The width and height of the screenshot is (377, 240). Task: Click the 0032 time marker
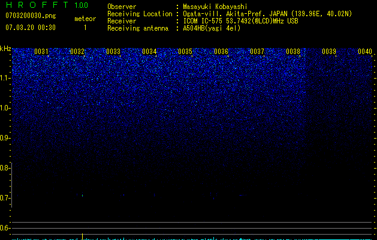pyautogui.click(x=77, y=52)
